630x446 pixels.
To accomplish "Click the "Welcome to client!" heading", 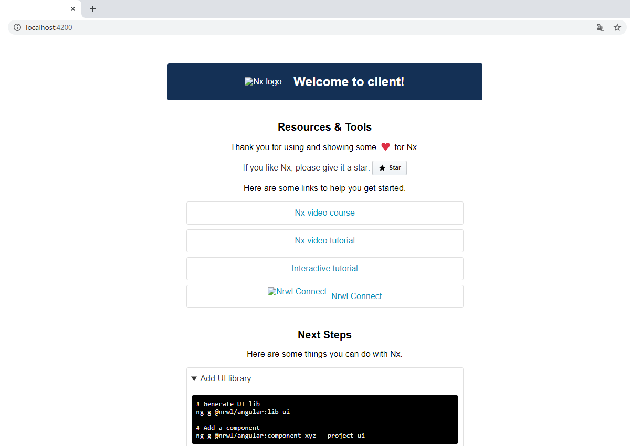I will point(349,82).
